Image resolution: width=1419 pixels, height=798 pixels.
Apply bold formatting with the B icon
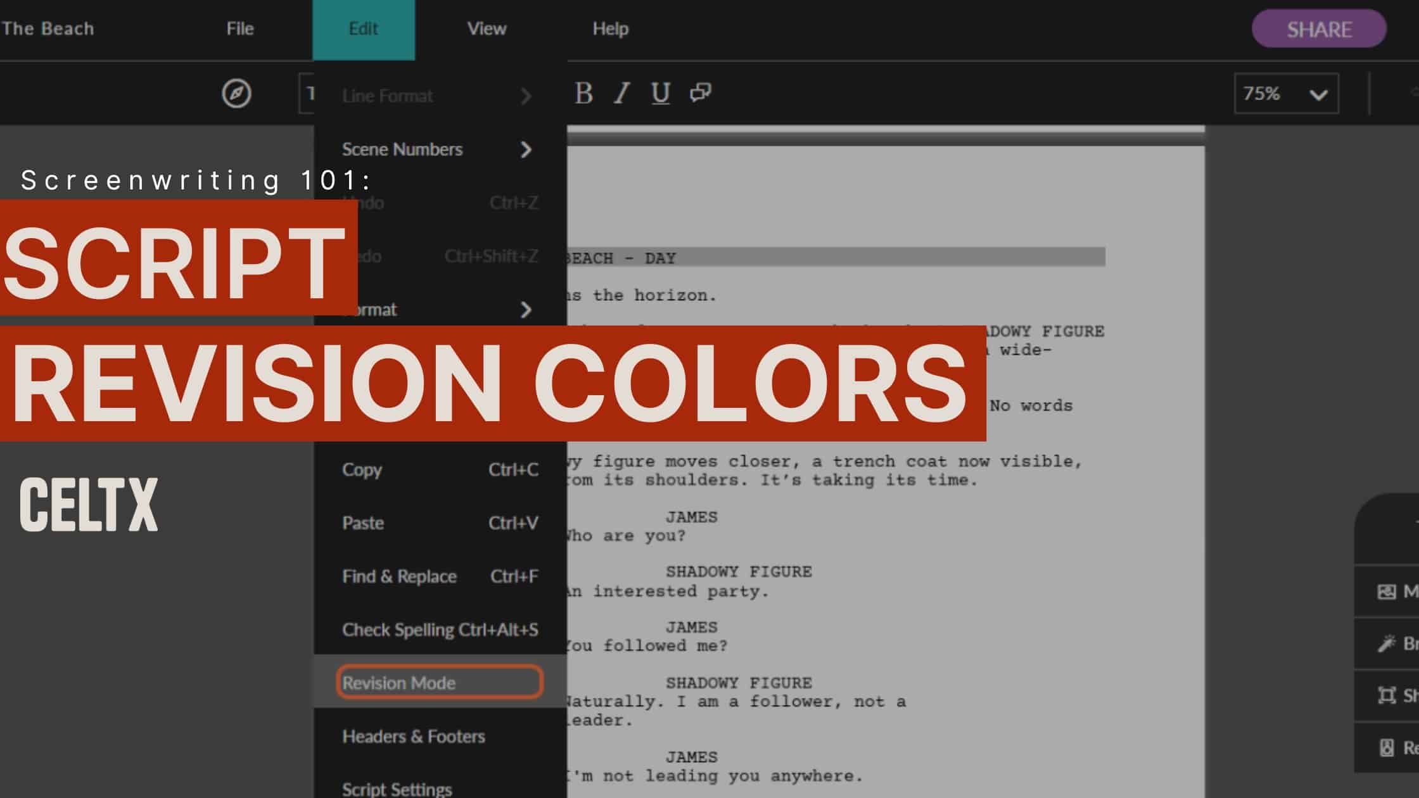point(583,94)
